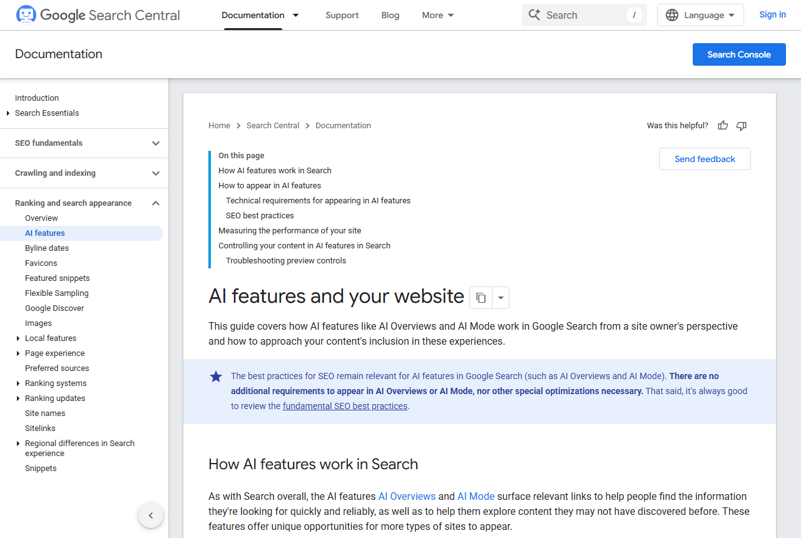This screenshot has width=801, height=538.
Task: Open the Documentation dropdown arrow
Action: [x=296, y=15]
